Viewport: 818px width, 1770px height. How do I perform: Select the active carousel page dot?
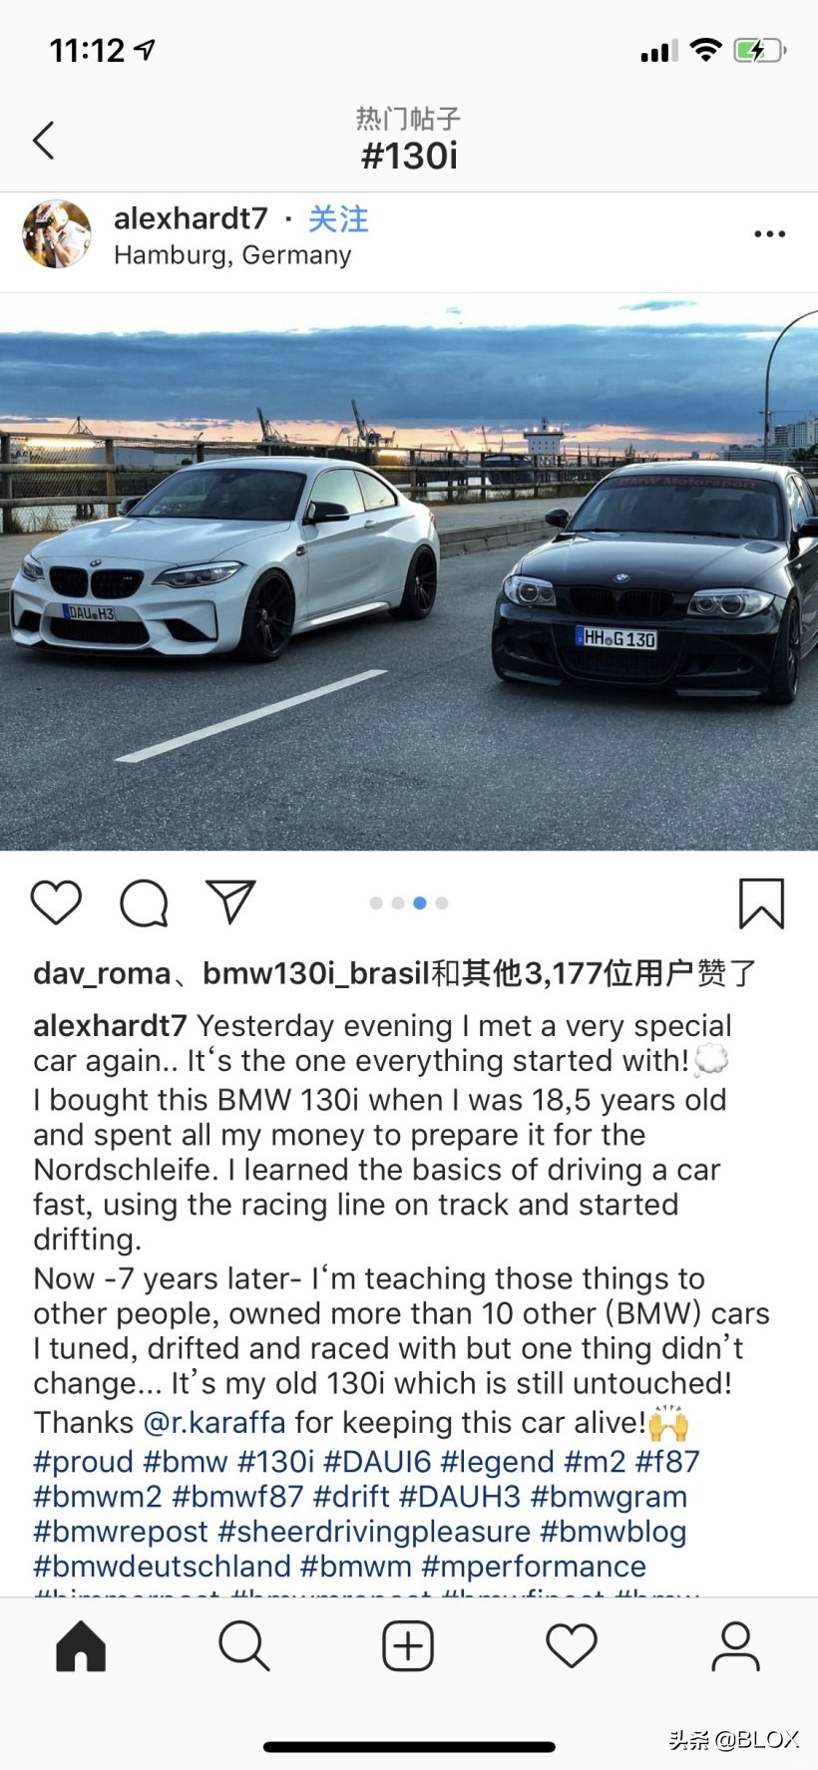point(420,902)
